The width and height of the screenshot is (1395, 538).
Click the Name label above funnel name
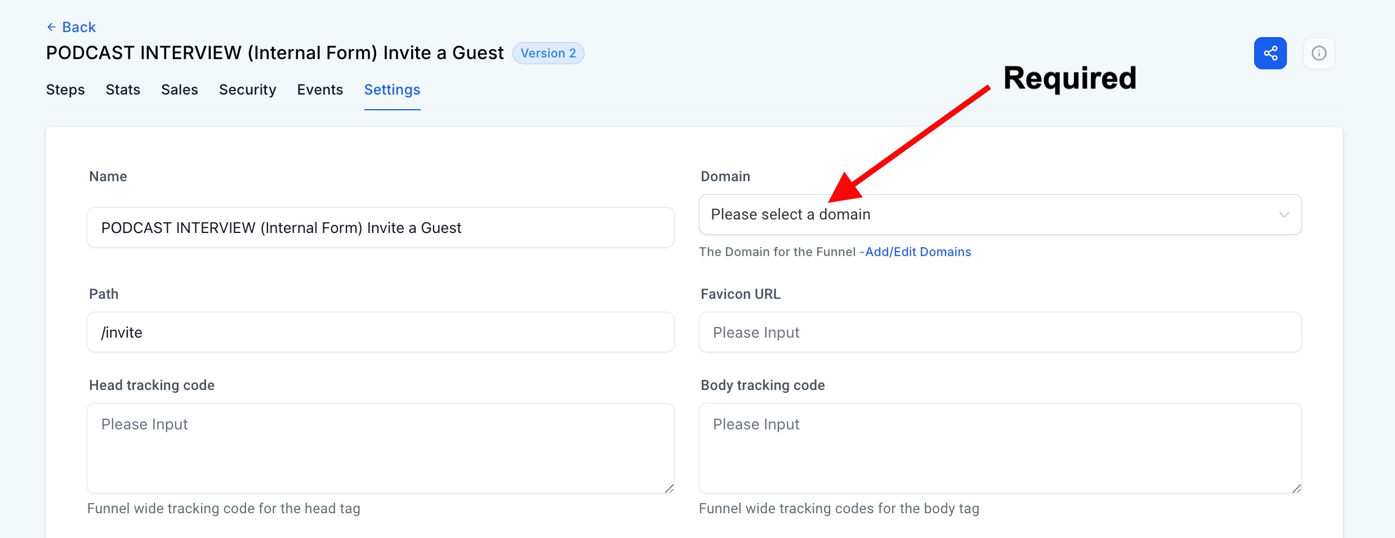coord(108,176)
